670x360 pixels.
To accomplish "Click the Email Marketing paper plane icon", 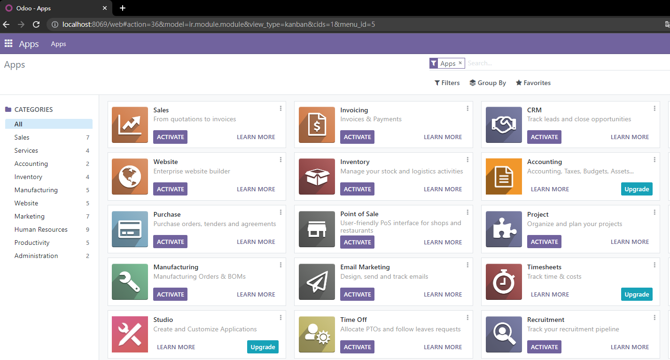I will click(x=317, y=282).
